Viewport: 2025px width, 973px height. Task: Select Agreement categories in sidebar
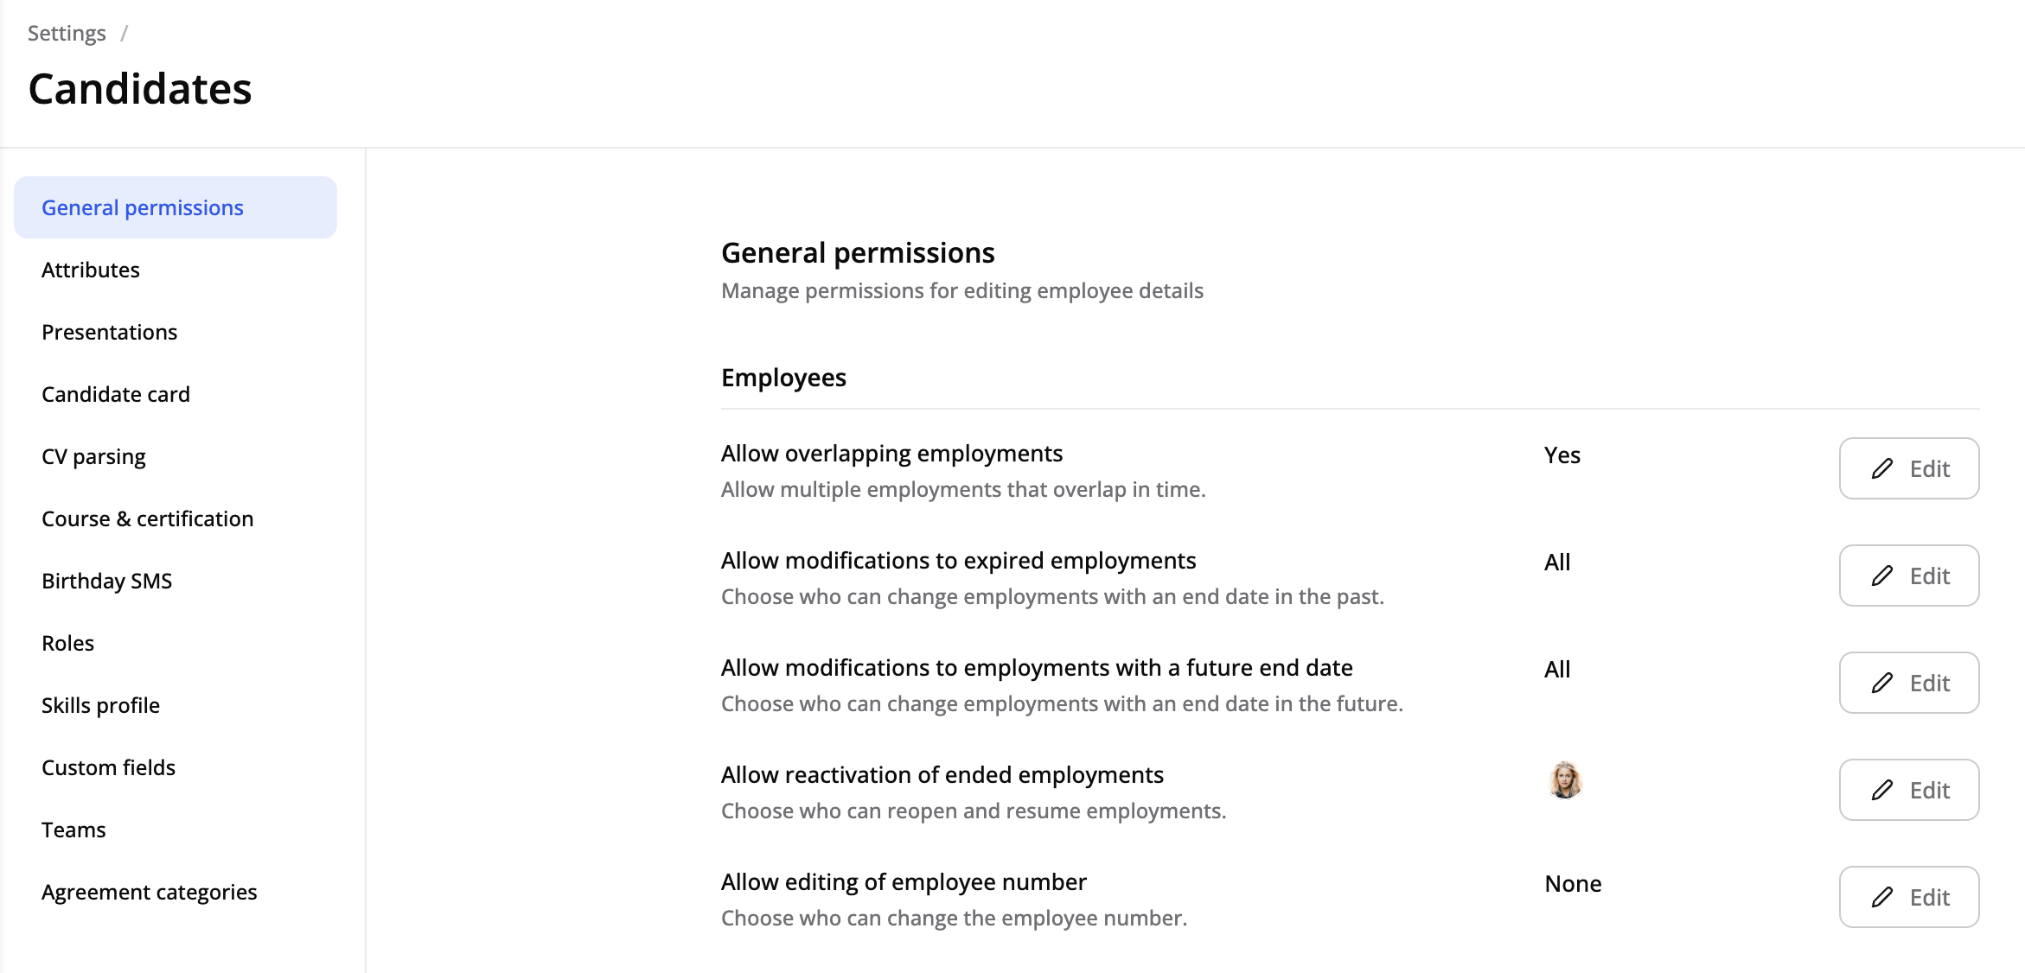coord(150,892)
